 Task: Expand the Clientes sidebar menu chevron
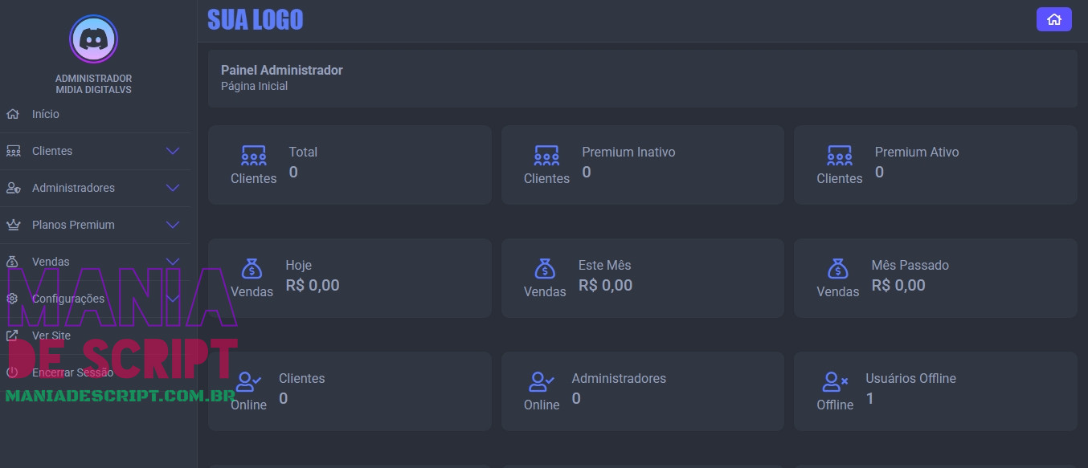[x=172, y=151]
